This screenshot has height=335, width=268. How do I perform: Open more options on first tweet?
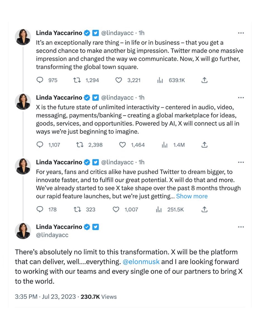[x=241, y=33]
